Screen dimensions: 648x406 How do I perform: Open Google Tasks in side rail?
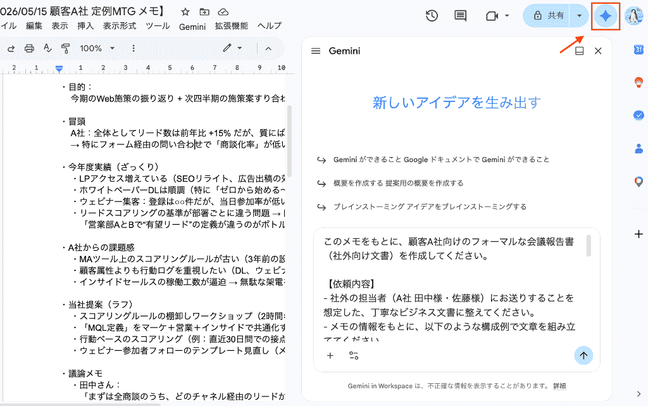click(x=639, y=115)
